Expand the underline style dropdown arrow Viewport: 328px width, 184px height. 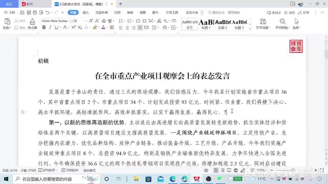click(x=60, y=28)
